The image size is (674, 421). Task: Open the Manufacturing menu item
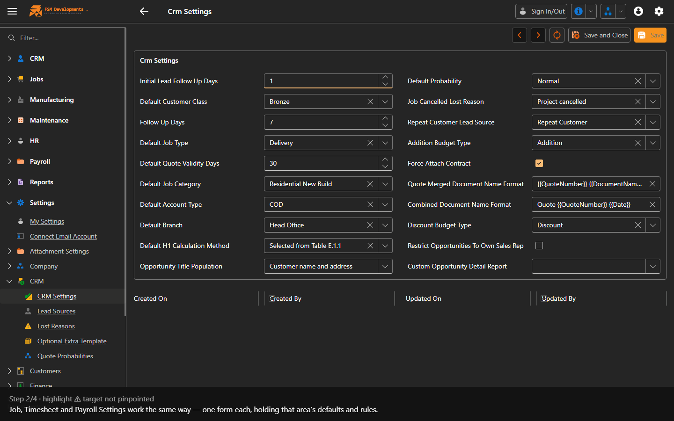[x=51, y=100]
